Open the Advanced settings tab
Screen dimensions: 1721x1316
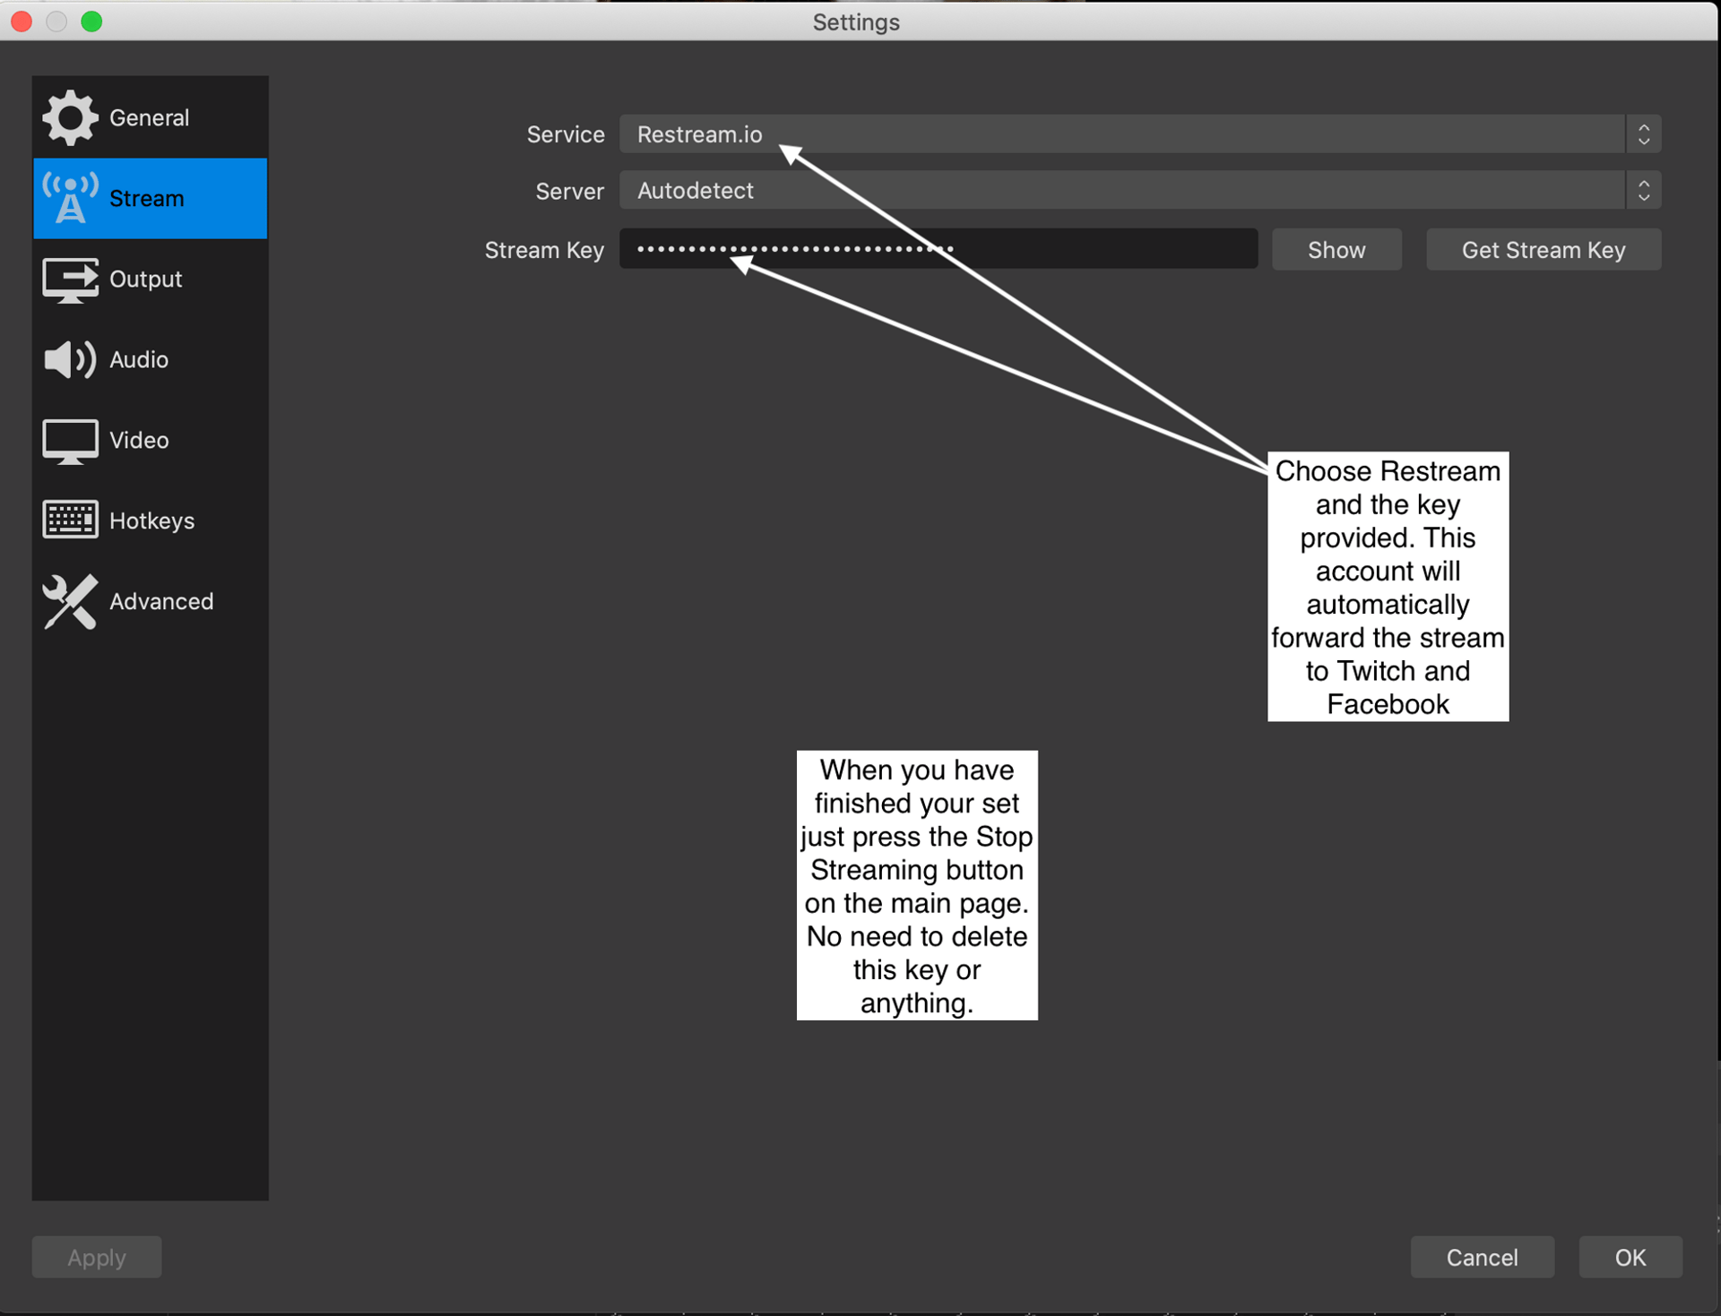click(150, 601)
